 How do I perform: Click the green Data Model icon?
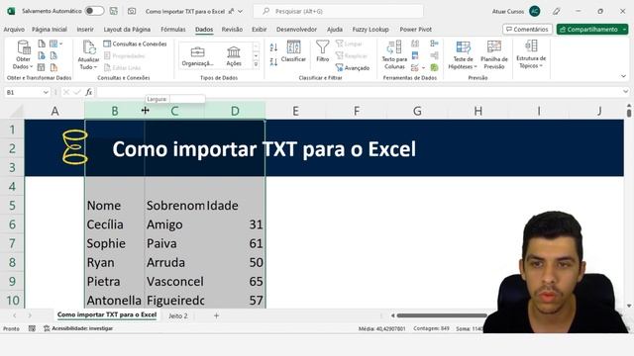pyautogui.click(x=434, y=67)
